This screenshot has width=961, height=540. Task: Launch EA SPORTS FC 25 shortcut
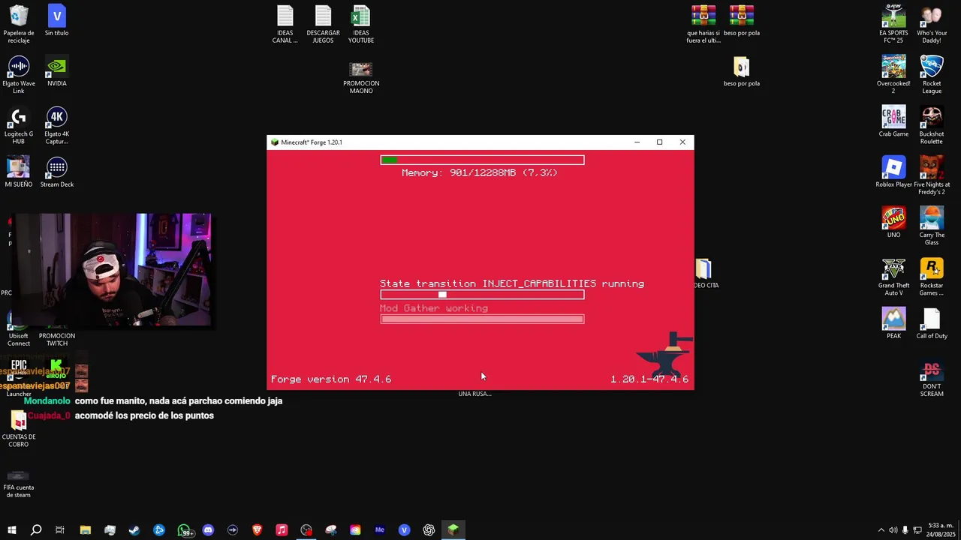point(893,24)
